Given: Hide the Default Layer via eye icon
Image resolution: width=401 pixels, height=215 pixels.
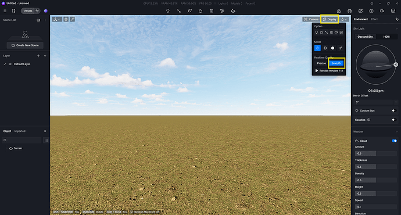Looking at the screenshot, I should 10,64.
